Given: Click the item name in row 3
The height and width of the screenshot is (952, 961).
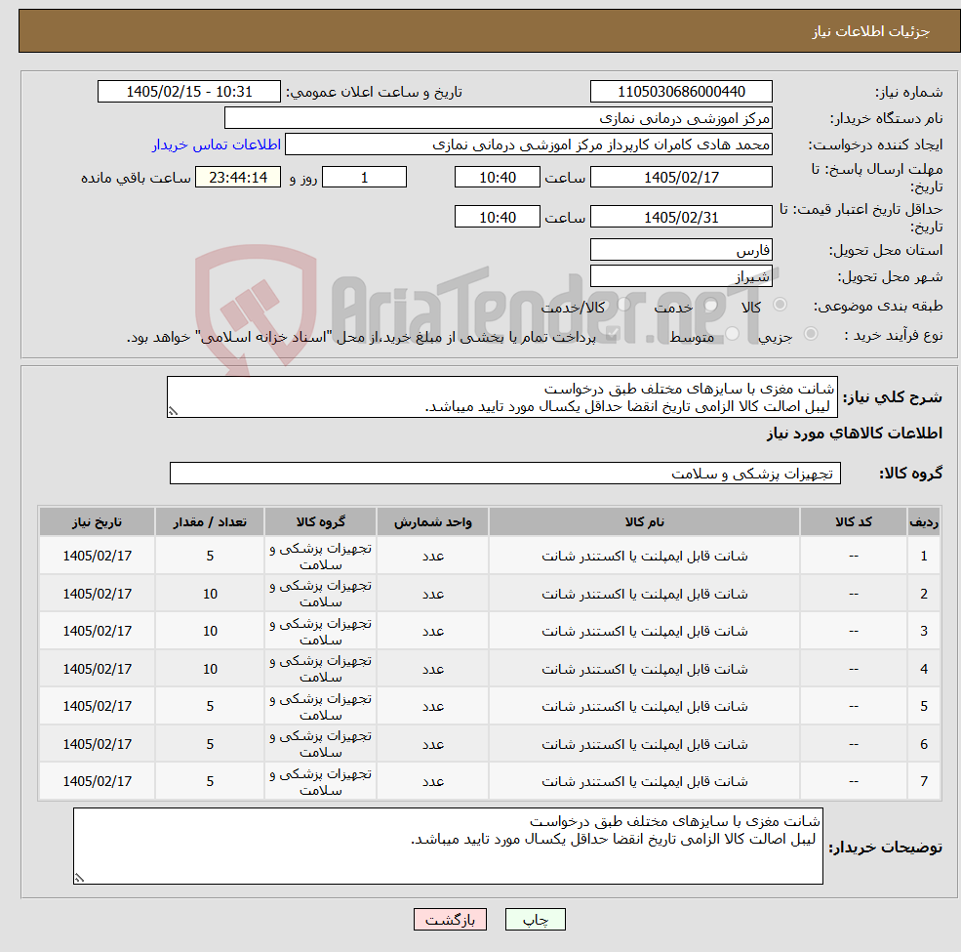Looking at the screenshot, I should [644, 631].
